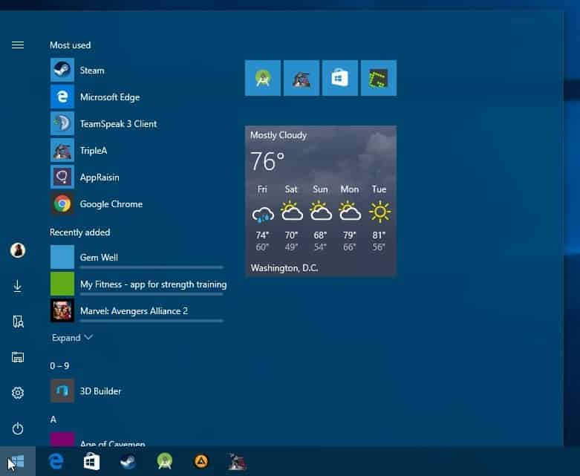Viewport: 580px width, 476px height.
Task: Open the hamburger menu at top of Start
Action: pyautogui.click(x=18, y=45)
